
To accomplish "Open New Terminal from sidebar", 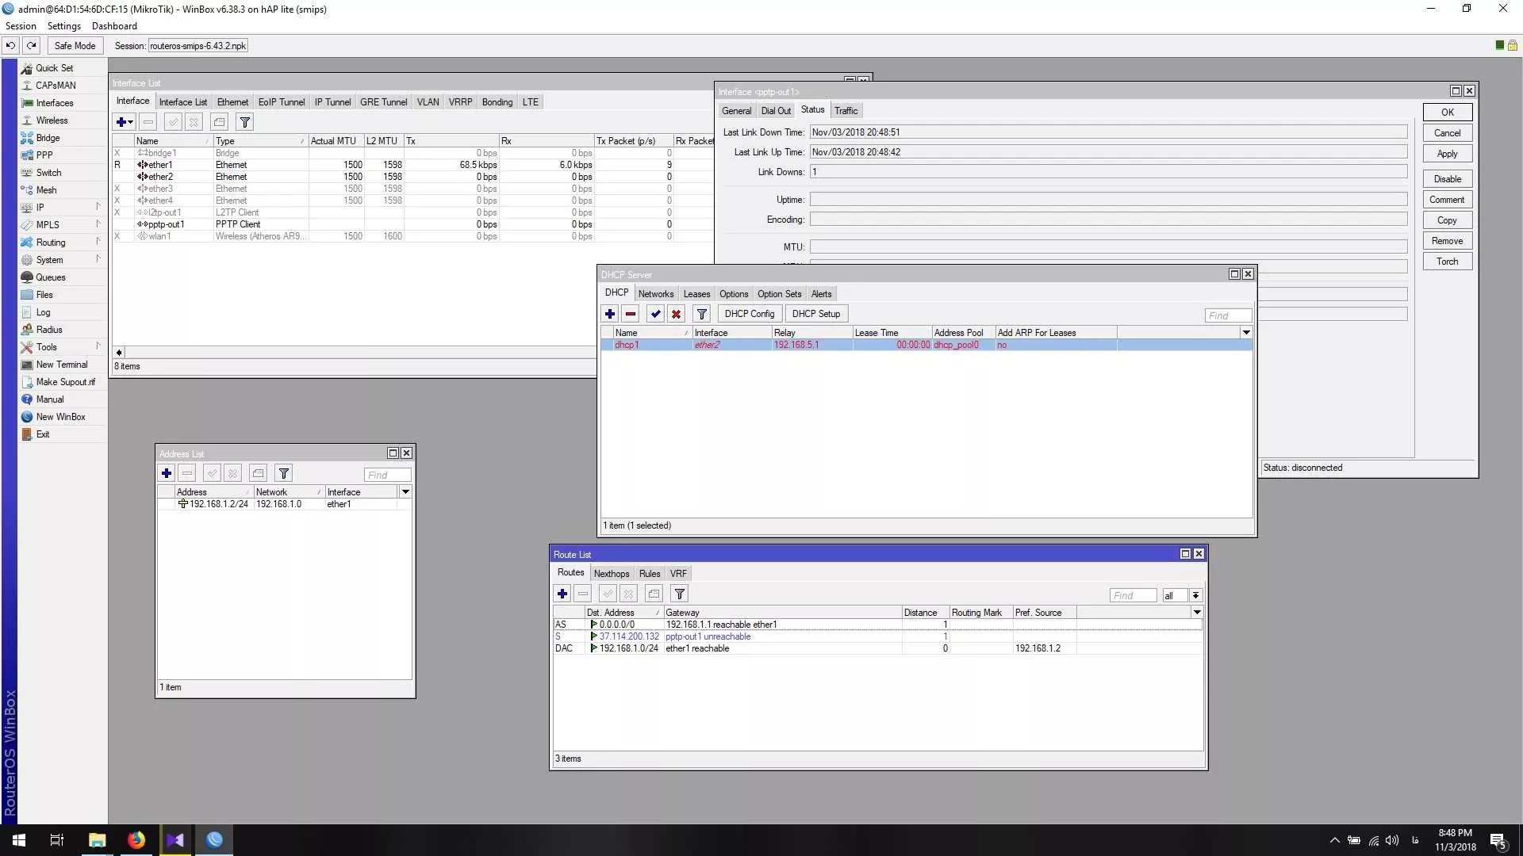I will click(61, 365).
